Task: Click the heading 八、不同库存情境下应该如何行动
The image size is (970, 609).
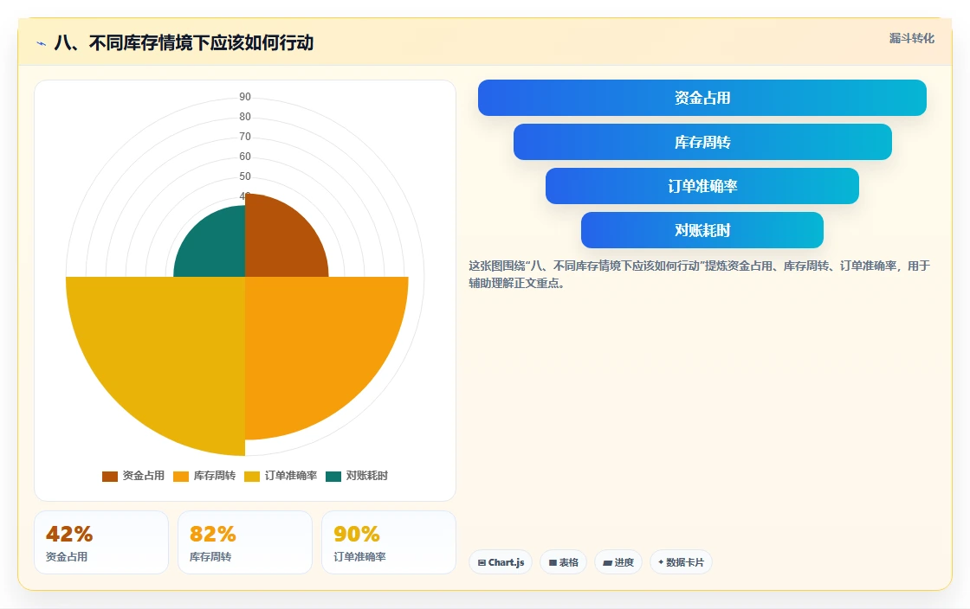Action: pos(184,43)
